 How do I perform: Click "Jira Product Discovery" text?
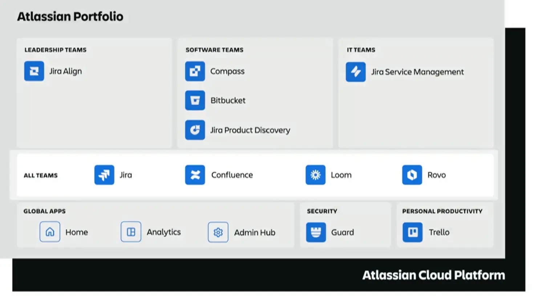pyautogui.click(x=250, y=130)
